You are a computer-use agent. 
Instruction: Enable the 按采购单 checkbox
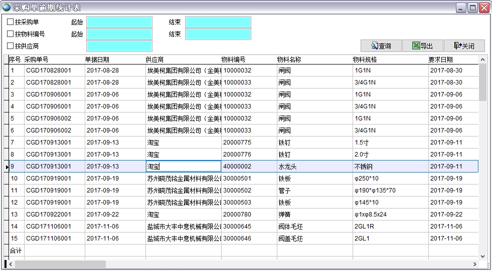click(x=11, y=22)
